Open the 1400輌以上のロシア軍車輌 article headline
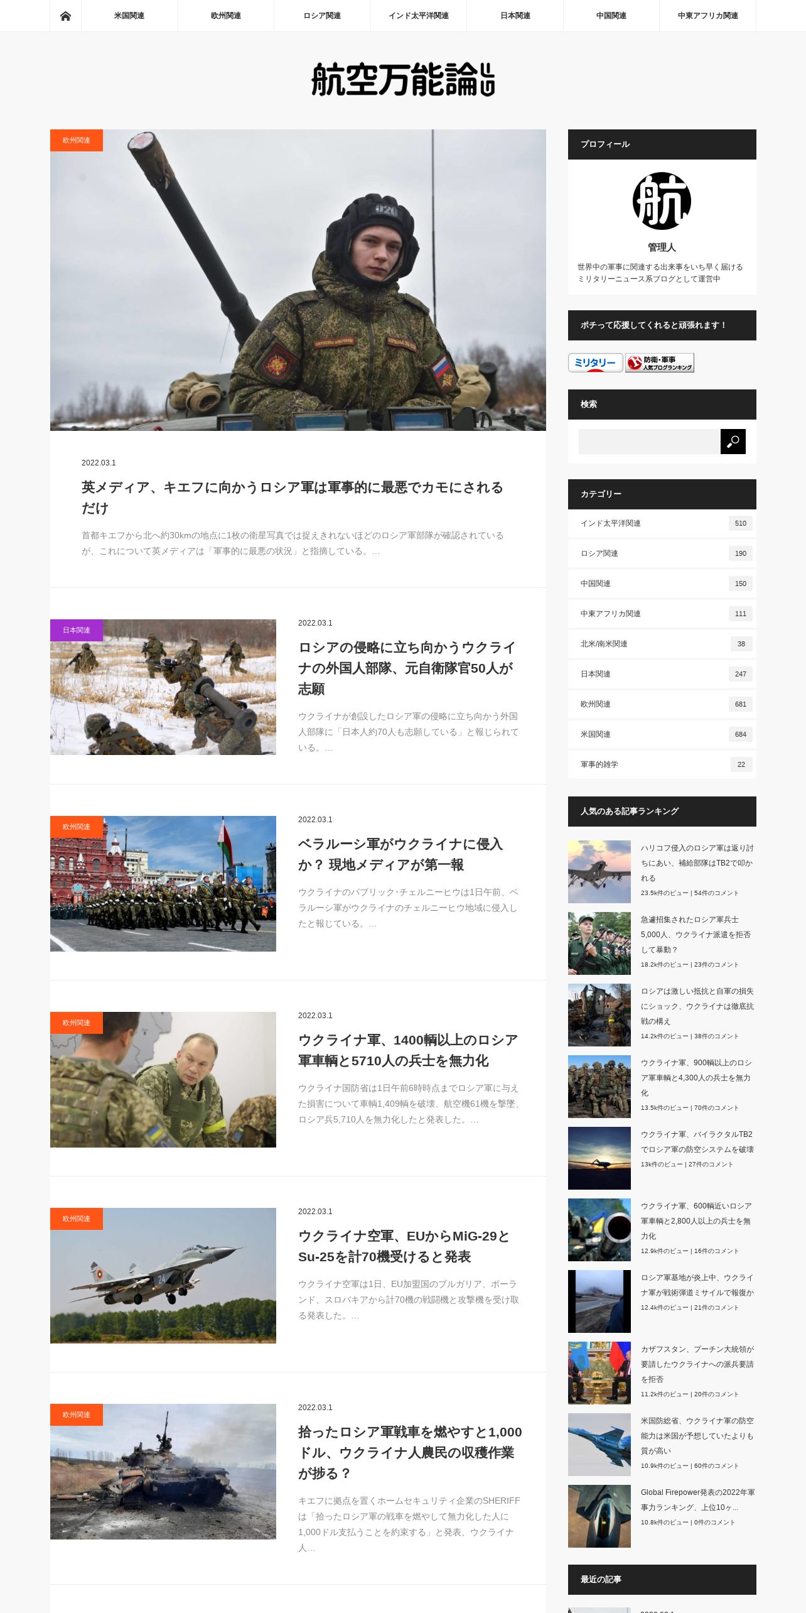 (x=408, y=1050)
